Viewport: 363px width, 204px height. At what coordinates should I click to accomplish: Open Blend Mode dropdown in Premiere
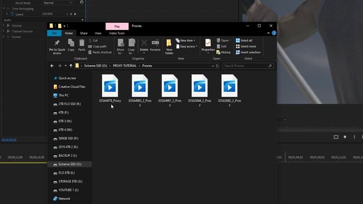tap(58, 3)
